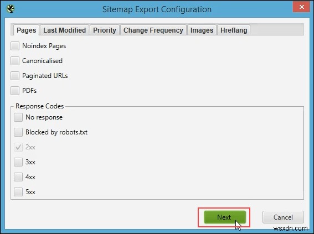Select the Pages tab

pyautogui.click(x=26, y=30)
